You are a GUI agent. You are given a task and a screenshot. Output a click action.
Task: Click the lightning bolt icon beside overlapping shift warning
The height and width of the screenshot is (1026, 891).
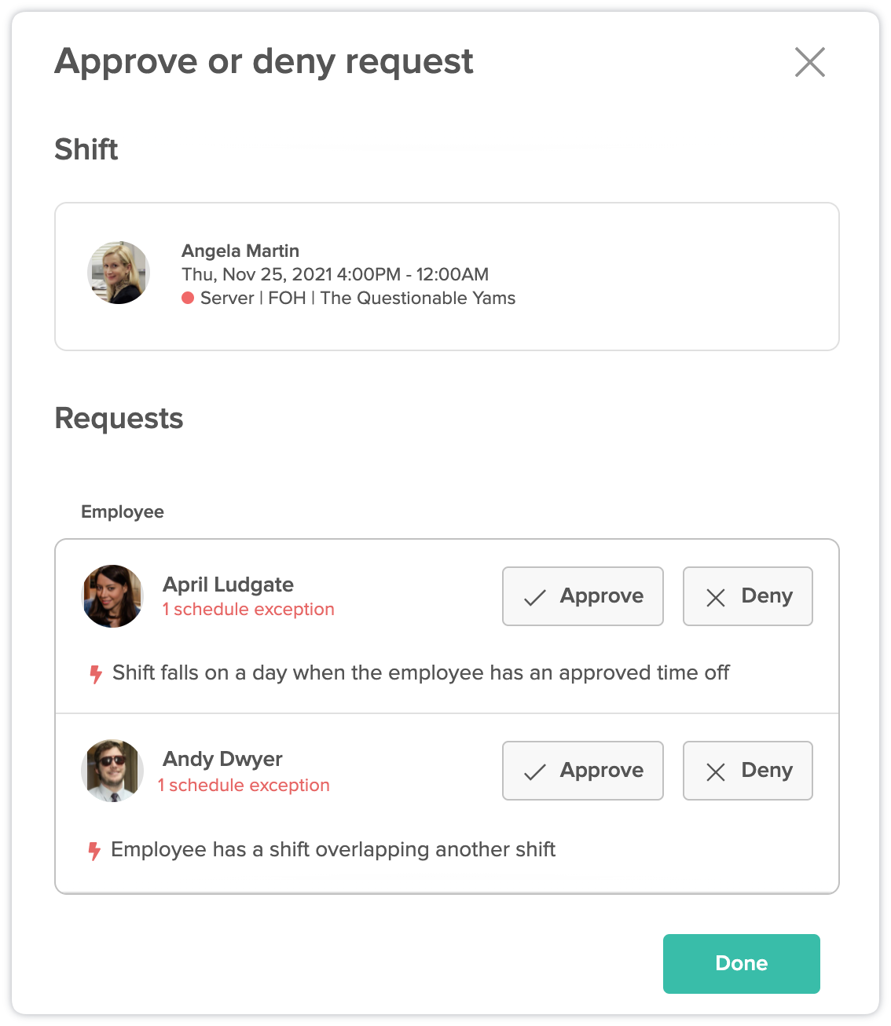[94, 851]
